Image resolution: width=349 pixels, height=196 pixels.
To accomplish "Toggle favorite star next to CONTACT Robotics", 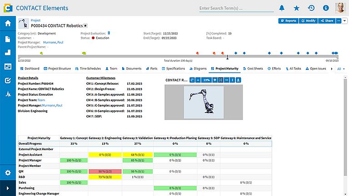I will click(85, 26).
